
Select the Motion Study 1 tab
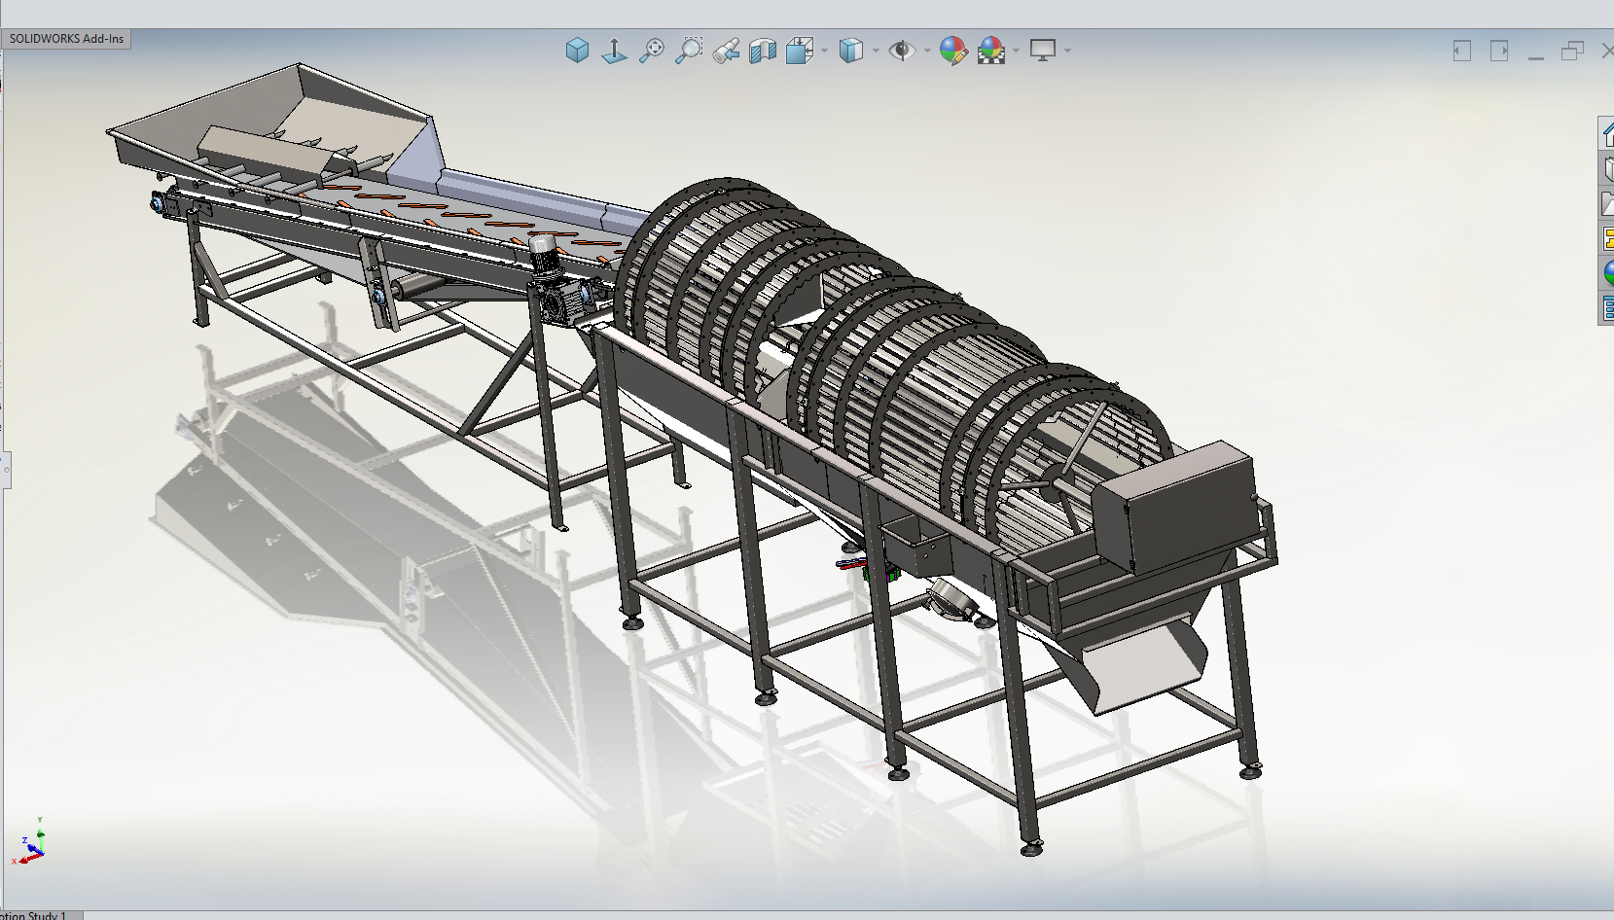(37, 915)
